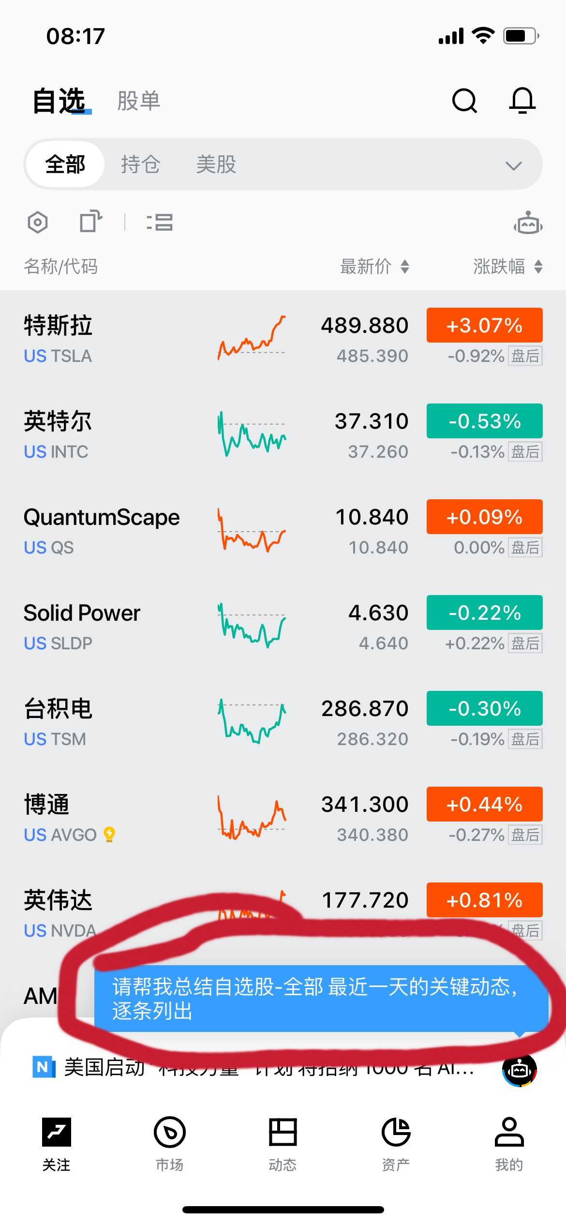This screenshot has width=566, height=1225.
Task: Sort by 最新价 latest price
Action: tap(374, 267)
